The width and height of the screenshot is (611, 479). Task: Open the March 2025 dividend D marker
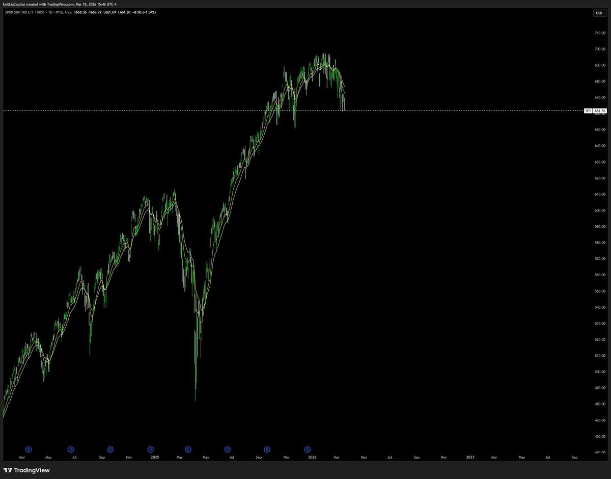point(188,449)
